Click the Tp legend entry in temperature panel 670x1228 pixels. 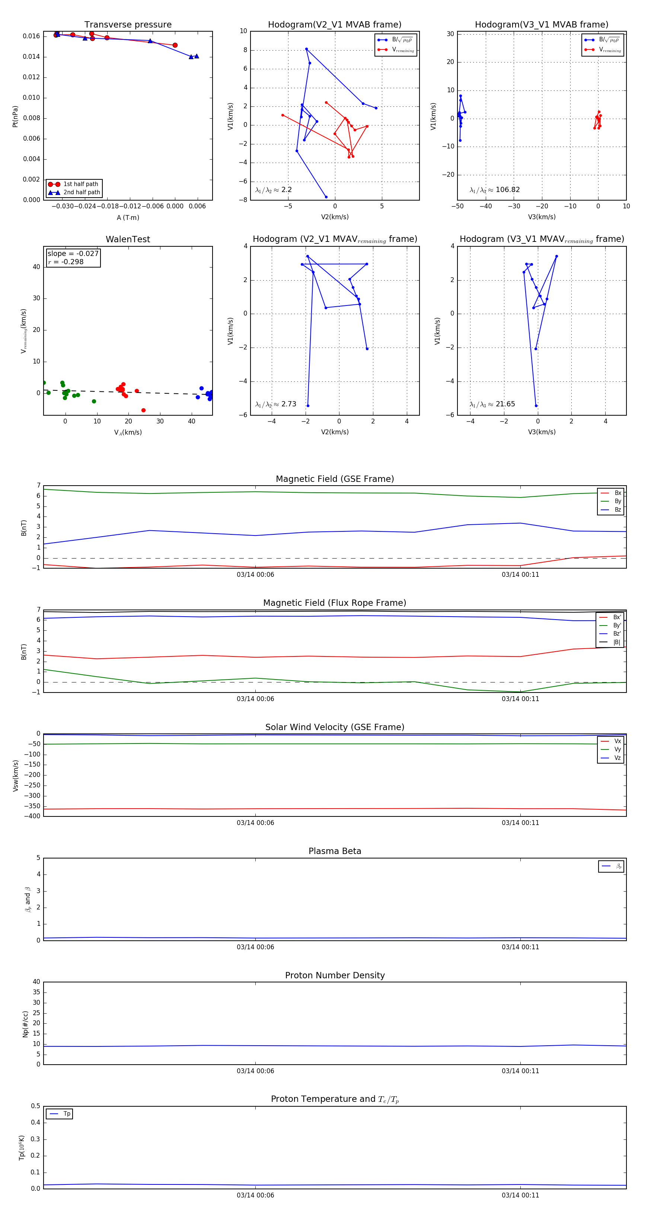tap(60, 1114)
